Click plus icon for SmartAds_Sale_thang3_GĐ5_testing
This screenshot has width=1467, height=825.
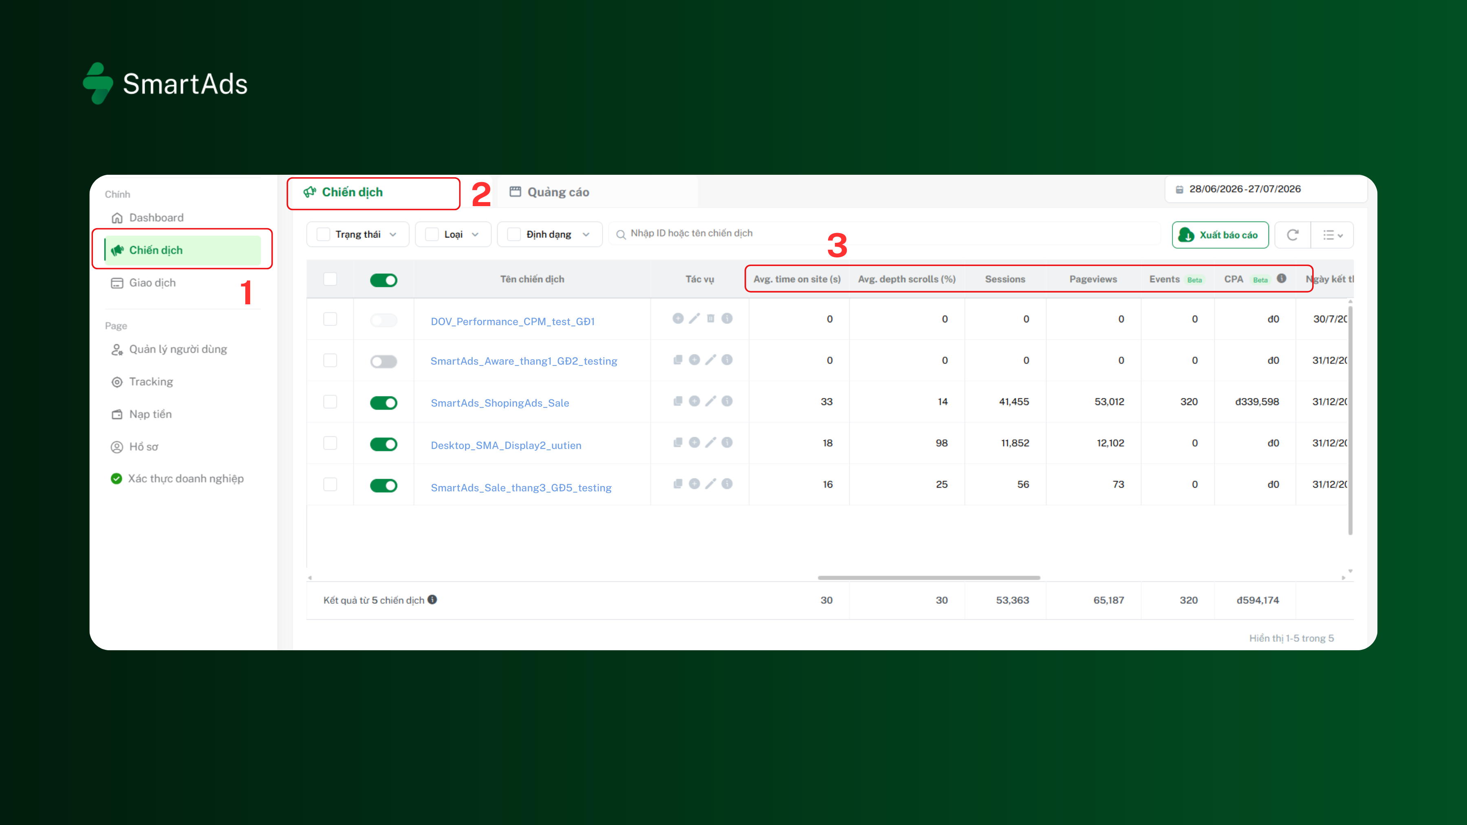click(x=694, y=484)
